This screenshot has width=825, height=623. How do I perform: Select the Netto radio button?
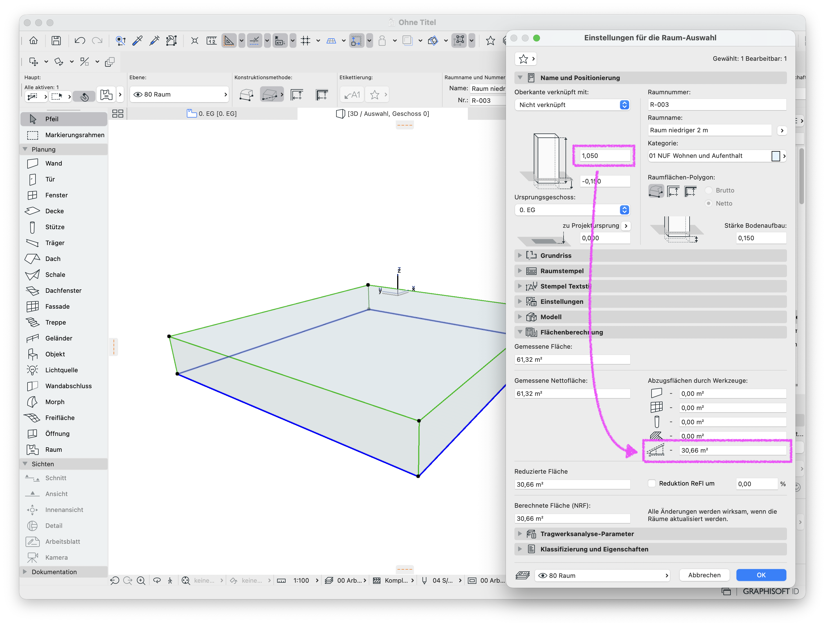coord(709,203)
